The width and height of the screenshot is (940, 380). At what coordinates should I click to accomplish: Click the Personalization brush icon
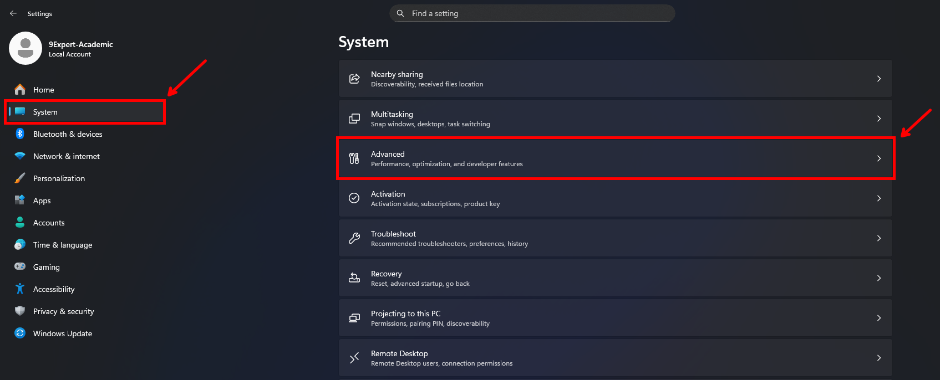pyautogui.click(x=19, y=178)
